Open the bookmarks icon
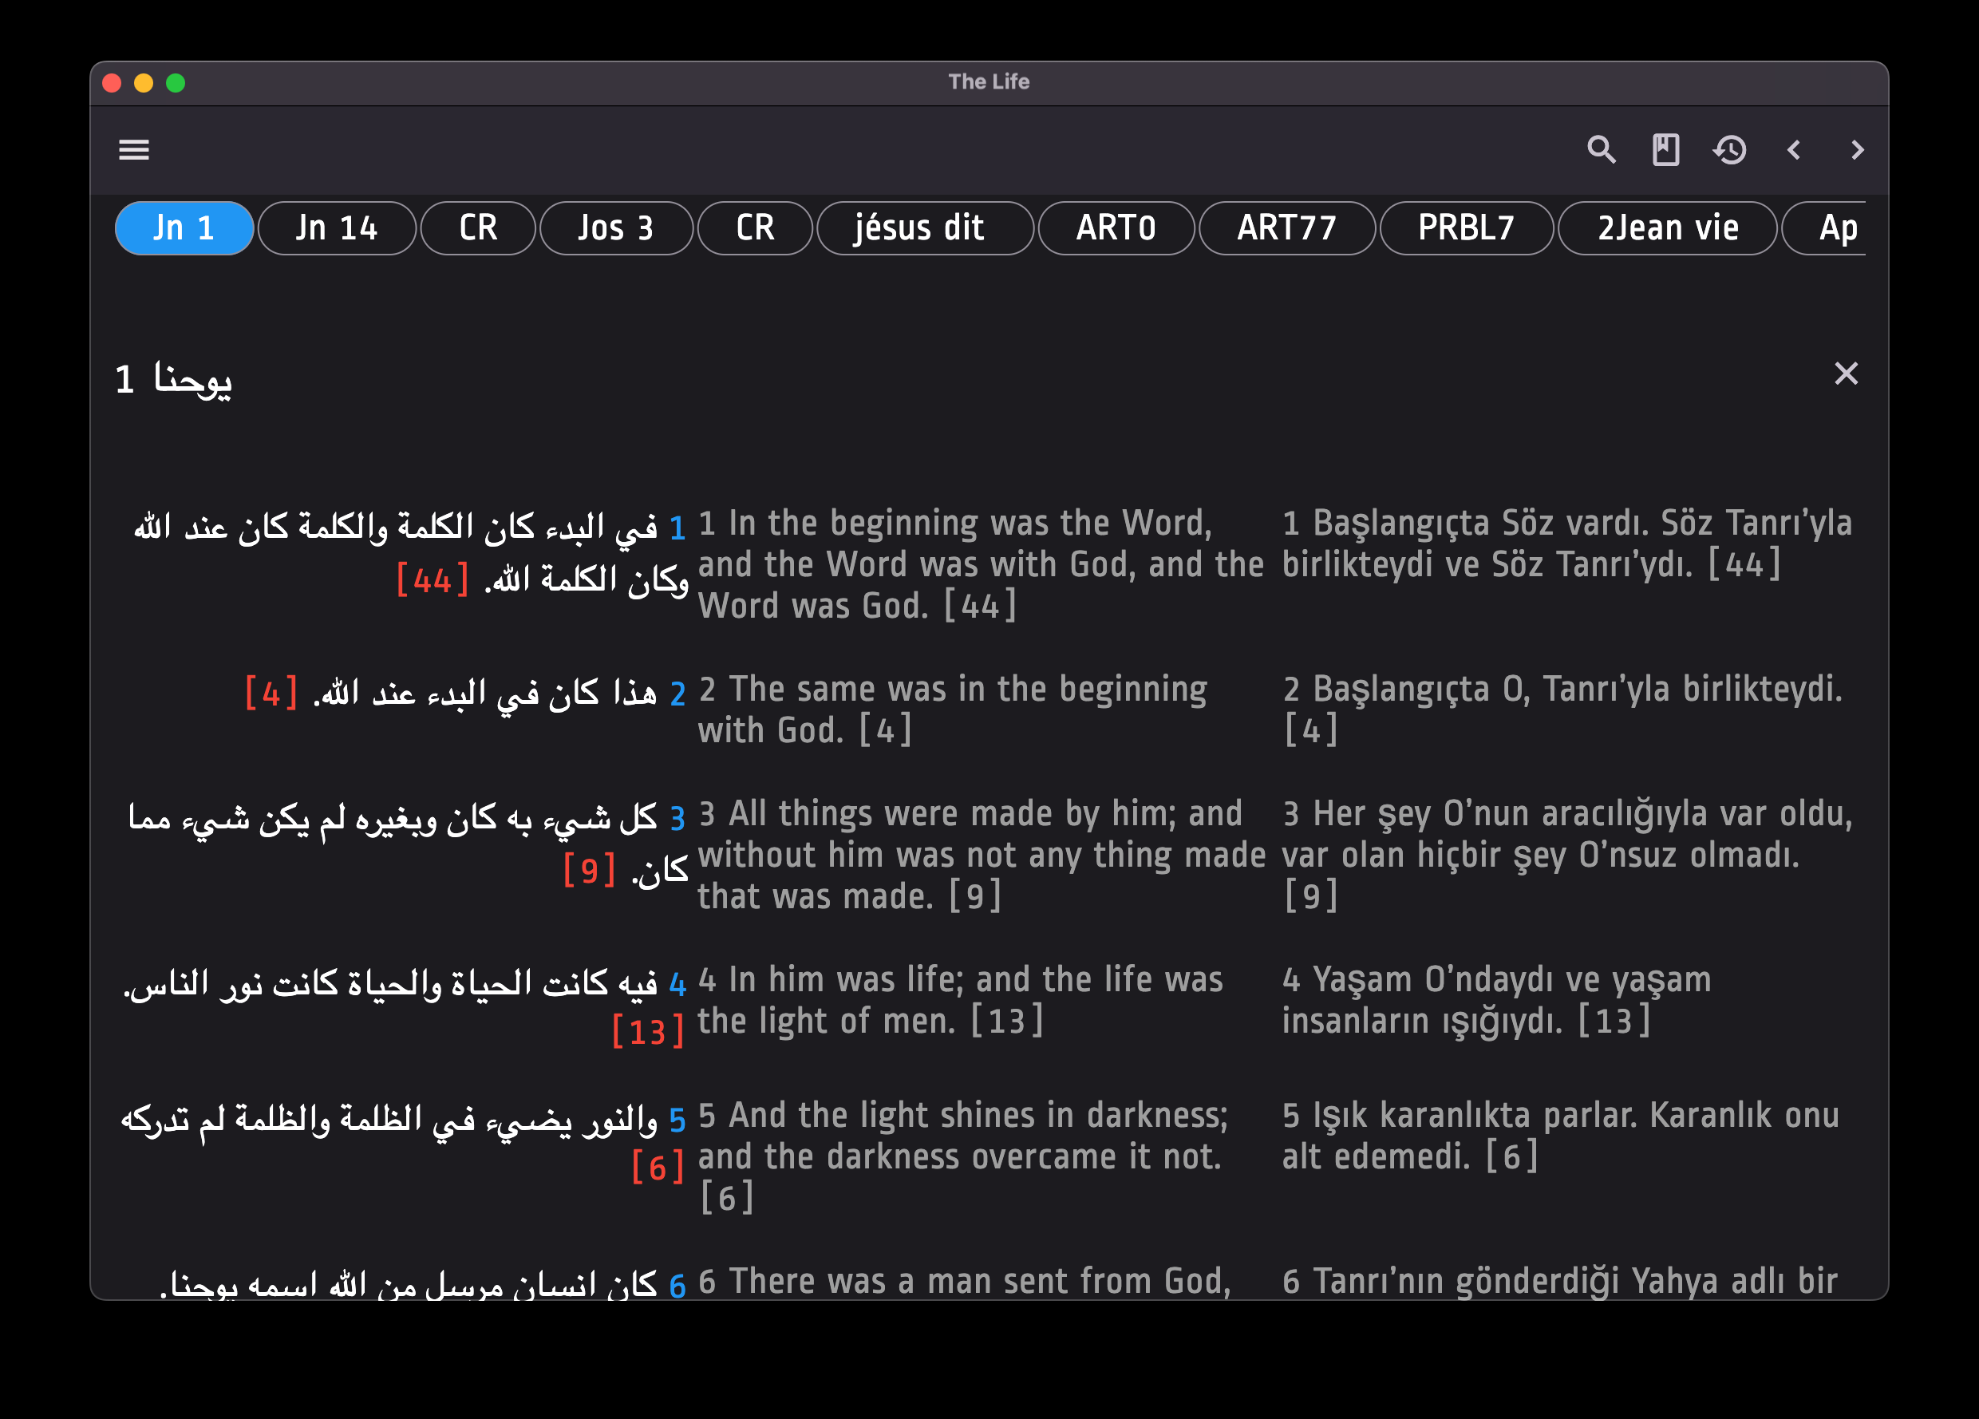The image size is (1979, 1419). pos(1665,150)
